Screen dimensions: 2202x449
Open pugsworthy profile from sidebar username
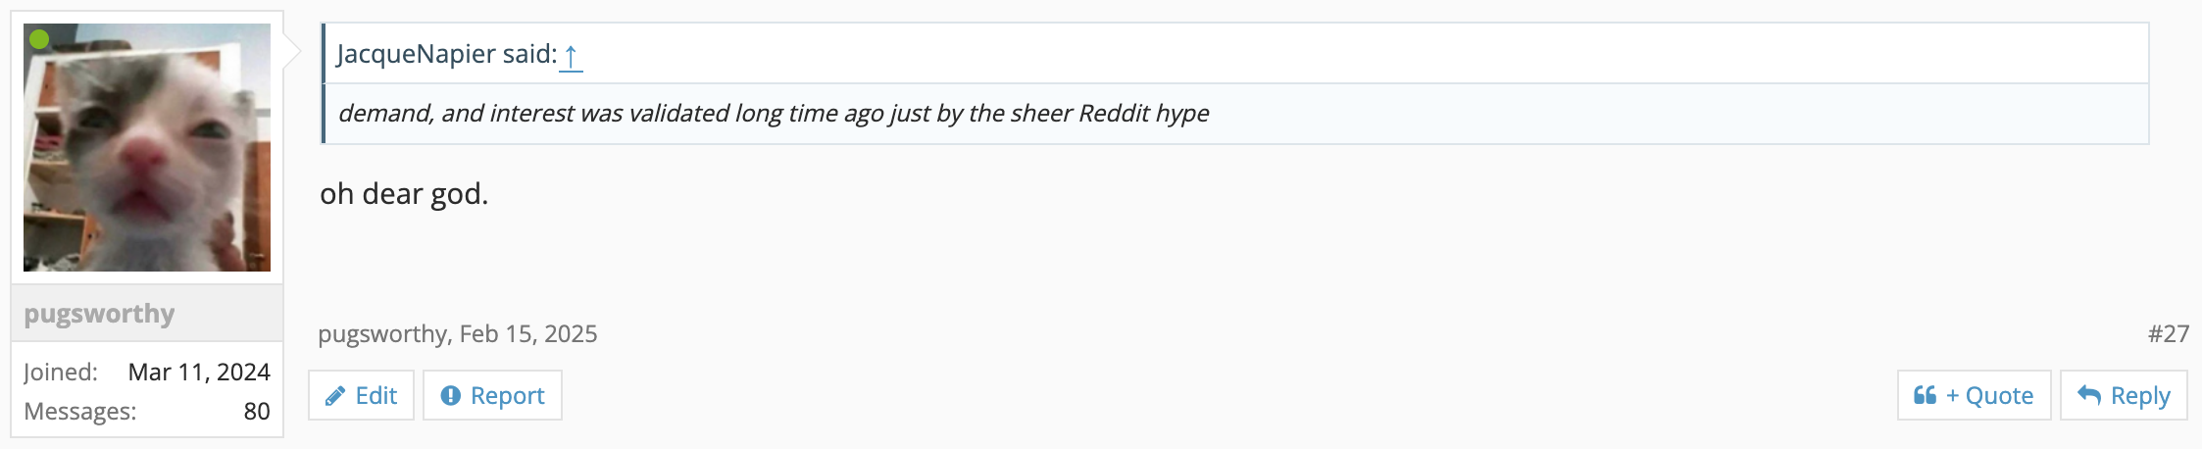(x=99, y=314)
